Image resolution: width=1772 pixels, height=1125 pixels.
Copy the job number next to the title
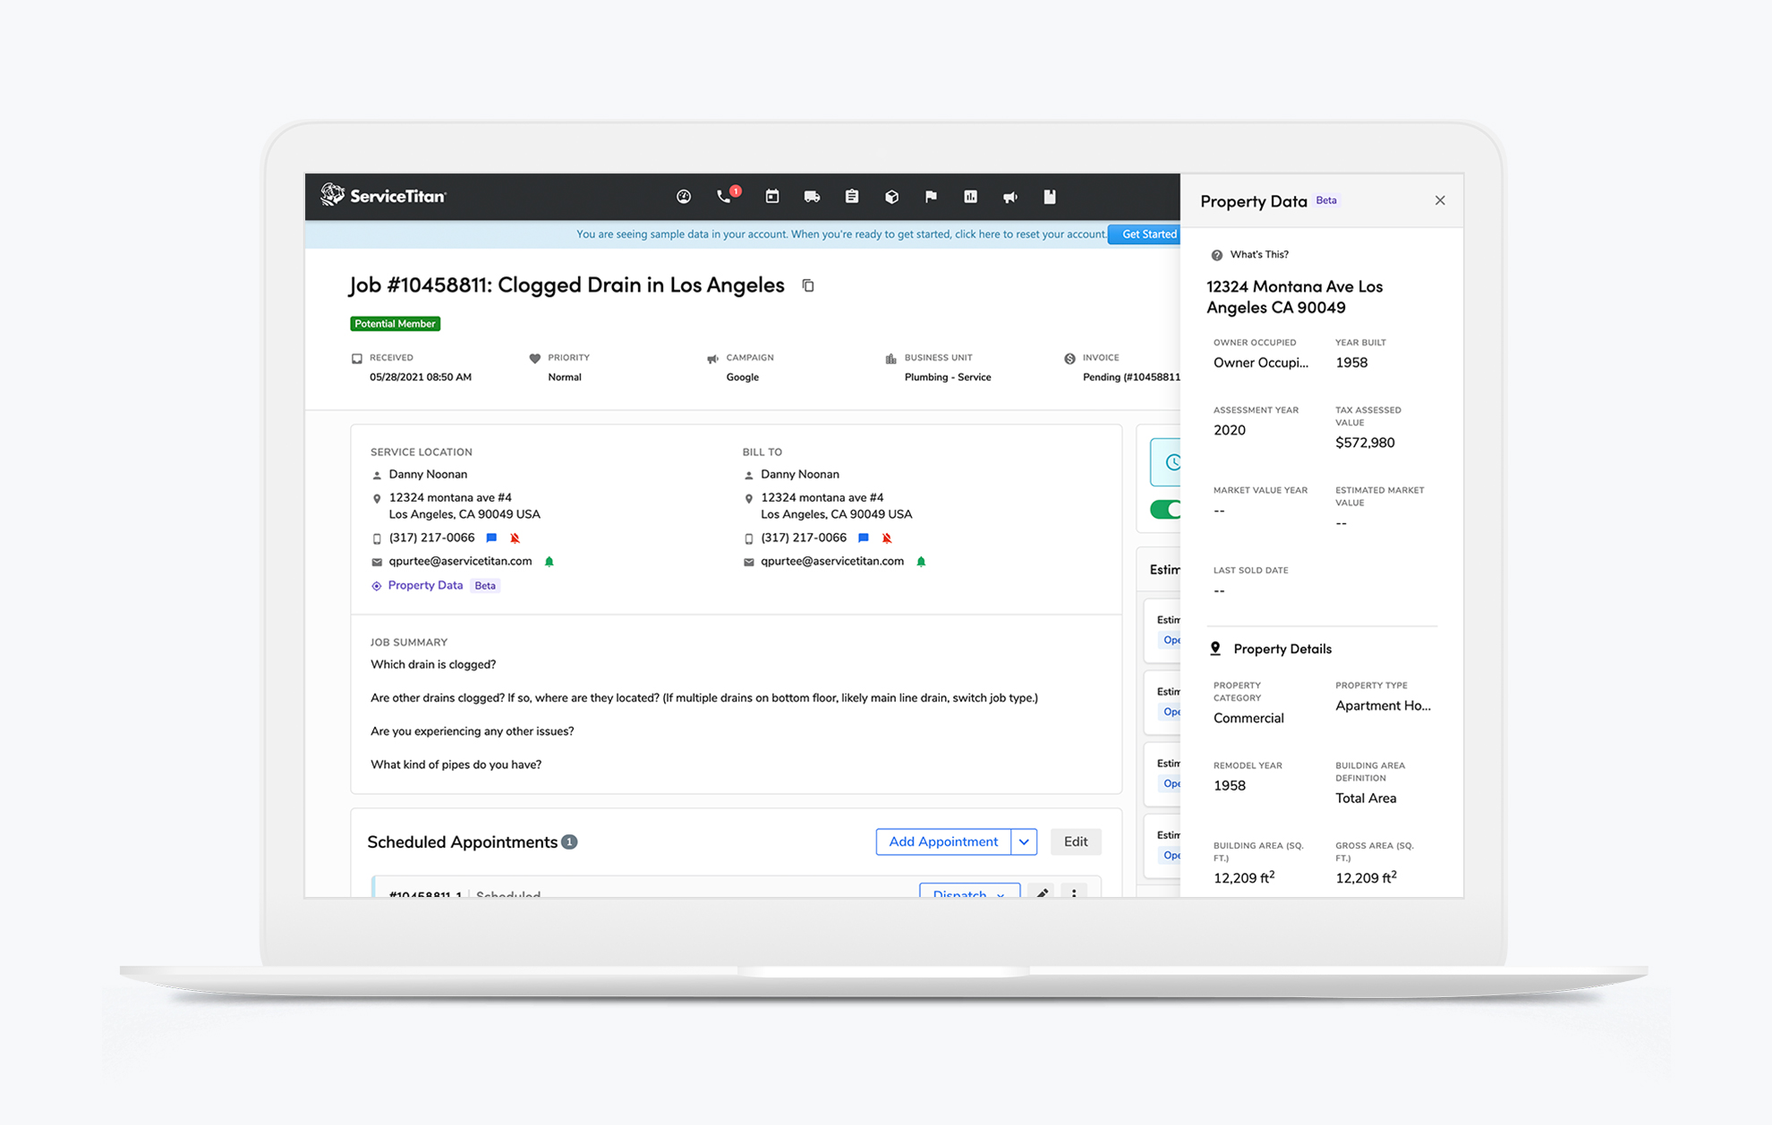click(x=808, y=284)
